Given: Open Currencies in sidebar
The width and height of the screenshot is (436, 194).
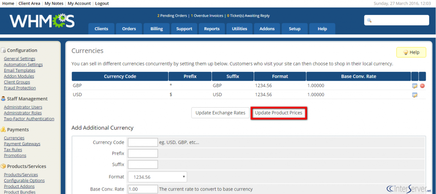Looking at the screenshot, I should [x=14, y=138].
